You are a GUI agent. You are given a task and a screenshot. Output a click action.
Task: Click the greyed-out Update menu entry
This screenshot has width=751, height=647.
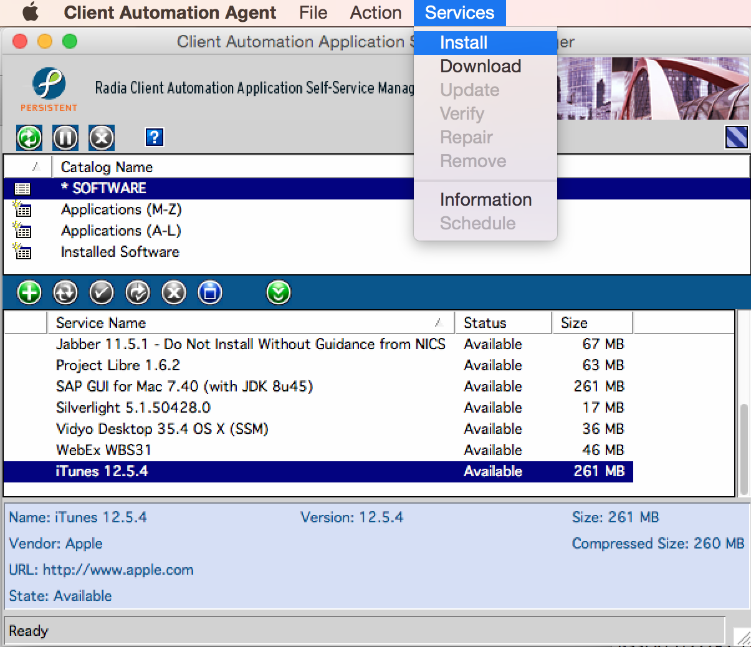[486, 90]
